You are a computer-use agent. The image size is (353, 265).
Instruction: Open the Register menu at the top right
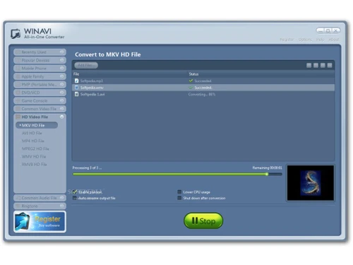point(287,40)
